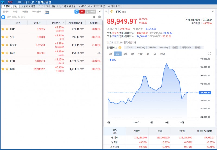Screen dimensions: 217x150
Task: Click the blue refresh icon
Action: click(76, 12)
